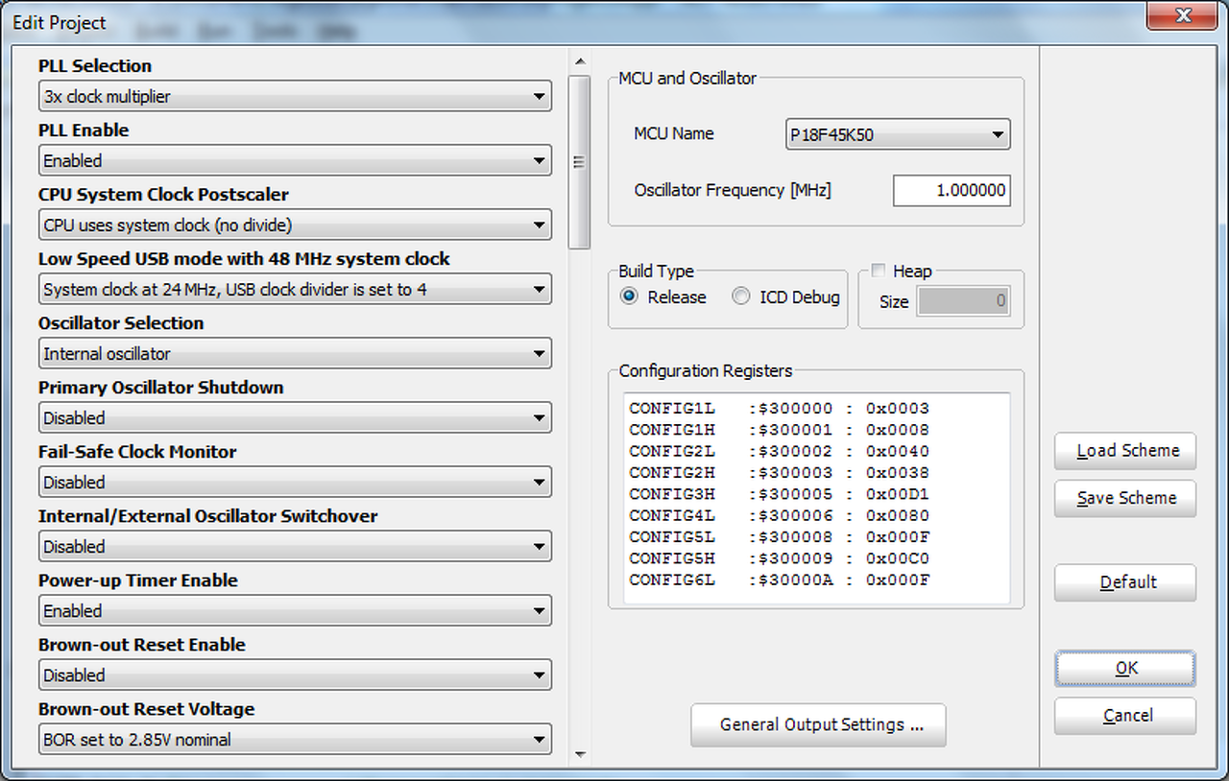Click the CONFIG5H register line
The height and width of the screenshot is (781, 1229).
tap(780, 558)
